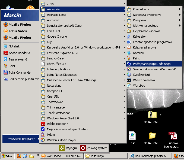184x160 pixels.
Task: Start WordPad from the Akcesoria list
Action: click(x=154, y=86)
